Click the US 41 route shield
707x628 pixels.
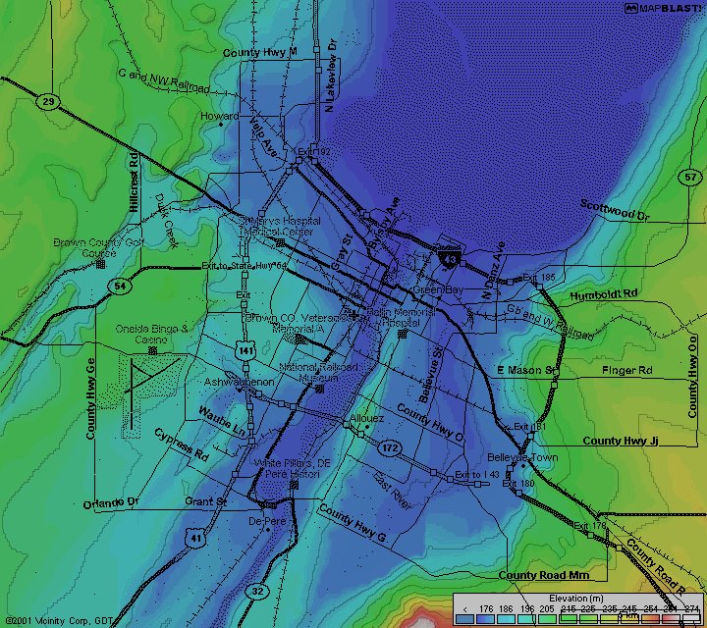point(194,538)
